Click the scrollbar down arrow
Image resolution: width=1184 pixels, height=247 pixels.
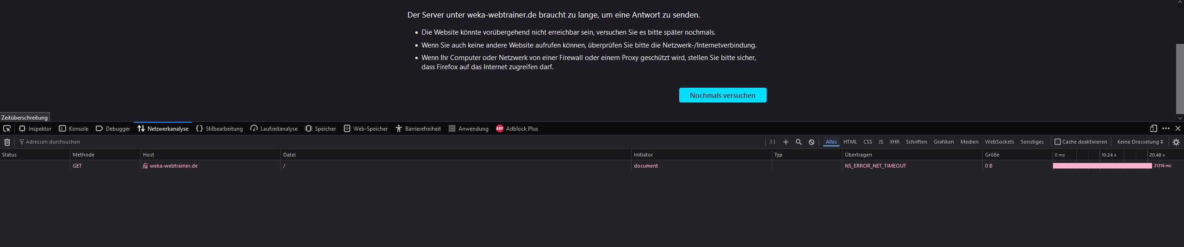tap(1180, 118)
